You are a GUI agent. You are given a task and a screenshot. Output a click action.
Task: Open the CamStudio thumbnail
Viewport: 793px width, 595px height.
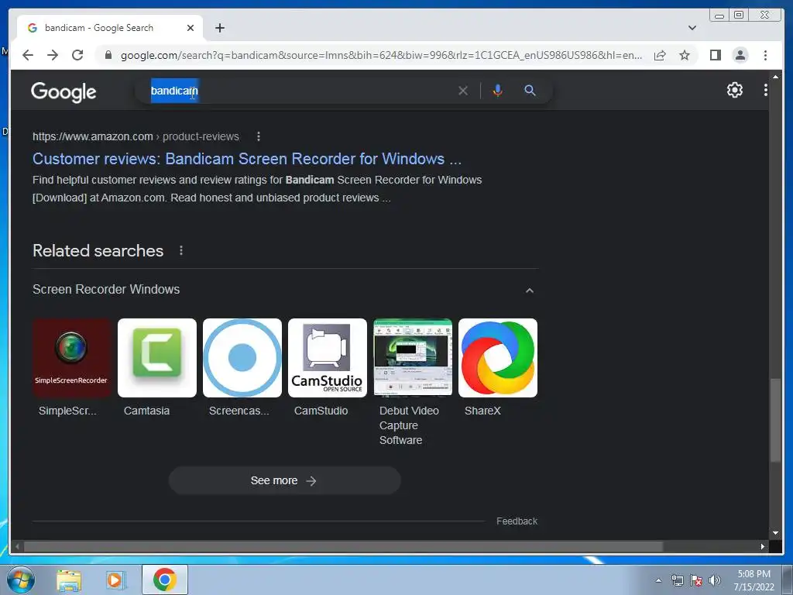(x=328, y=358)
